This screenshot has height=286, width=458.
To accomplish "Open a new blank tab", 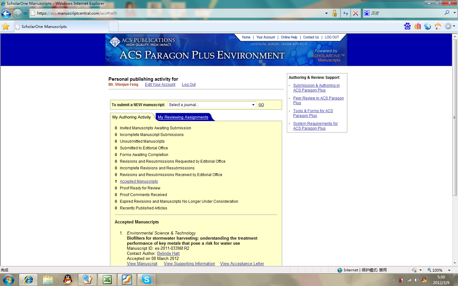I will click(x=114, y=27).
